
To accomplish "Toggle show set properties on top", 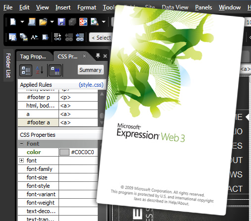I will [55, 70].
